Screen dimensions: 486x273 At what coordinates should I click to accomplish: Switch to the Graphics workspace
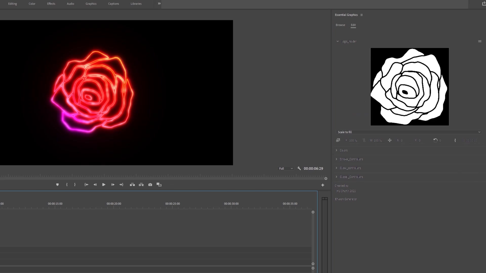91,4
